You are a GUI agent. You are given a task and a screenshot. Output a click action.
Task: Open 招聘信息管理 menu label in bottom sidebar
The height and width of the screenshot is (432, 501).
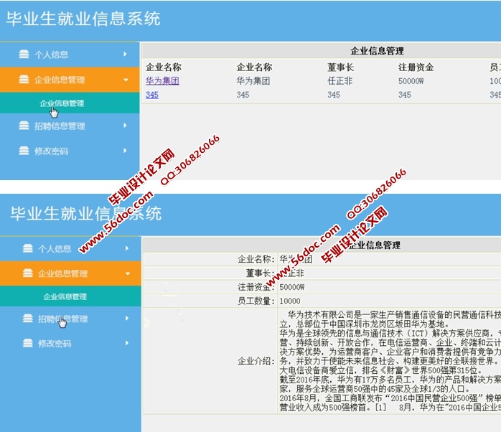62,319
